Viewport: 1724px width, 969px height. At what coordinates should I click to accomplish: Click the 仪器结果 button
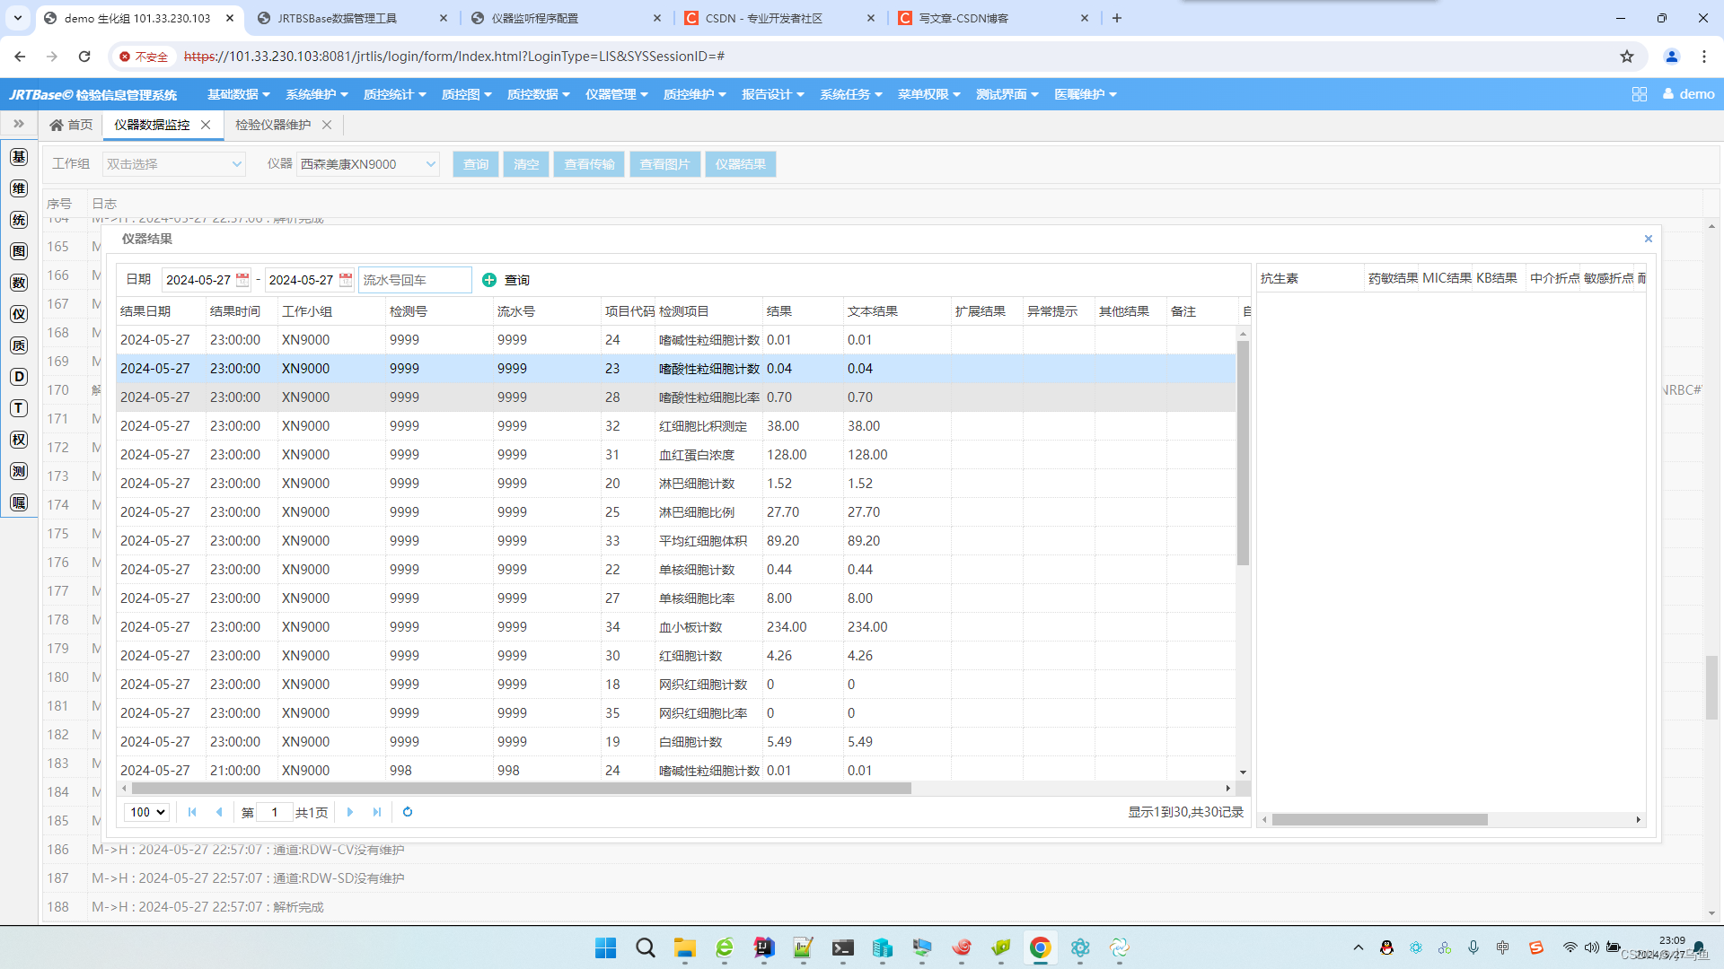741,164
